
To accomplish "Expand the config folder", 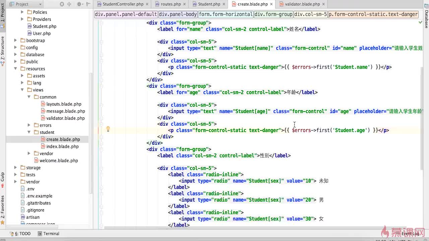I will tap(15, 48).
